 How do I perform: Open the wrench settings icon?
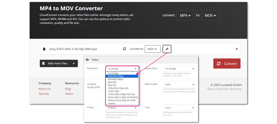(167, 49)
